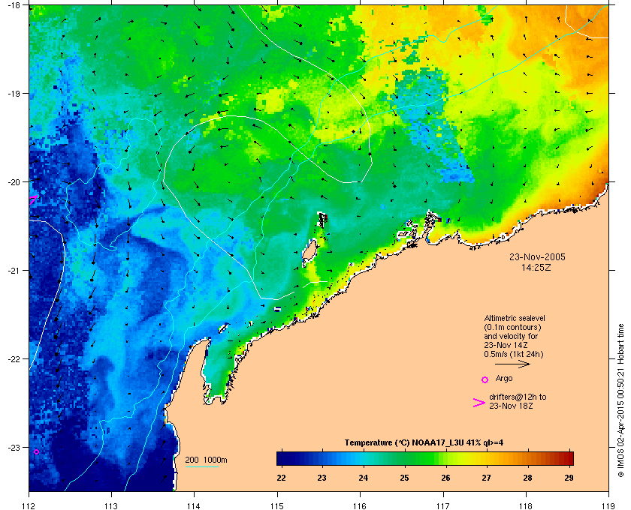The height and width of the screenshot is (510, 631).
Task: Click the '23-Nov 14Z' line in the legend
Action: (x=506, y=345)
